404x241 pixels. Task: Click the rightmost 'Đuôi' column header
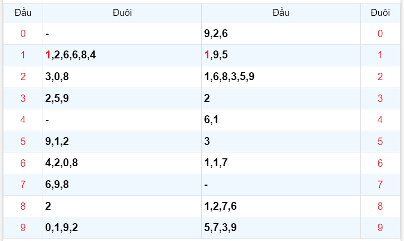click(x=380, y=13)
